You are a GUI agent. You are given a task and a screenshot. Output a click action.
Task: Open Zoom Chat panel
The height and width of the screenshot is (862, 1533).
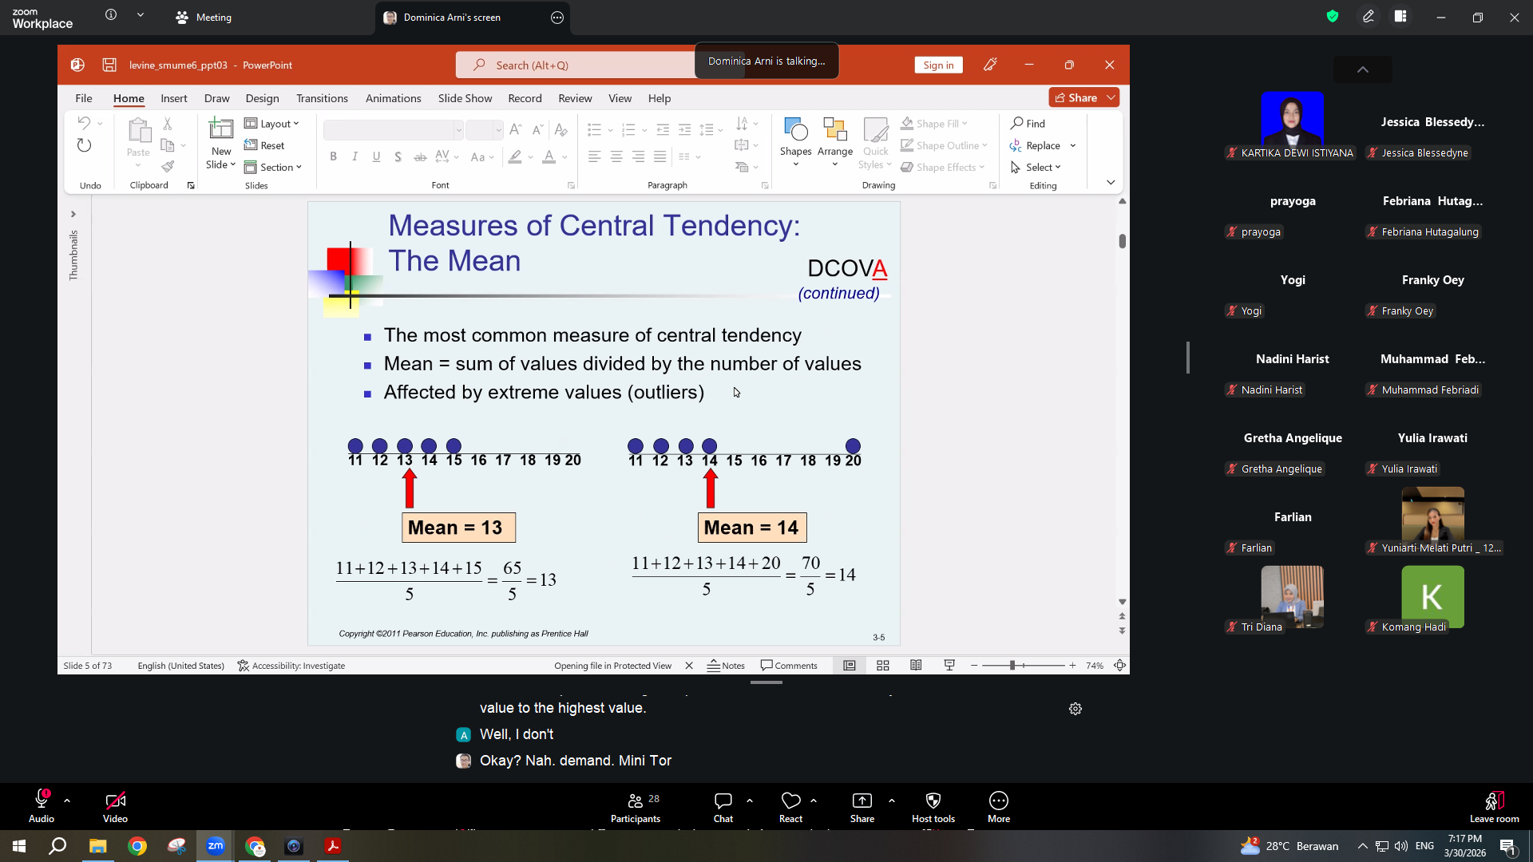[723, 807]
